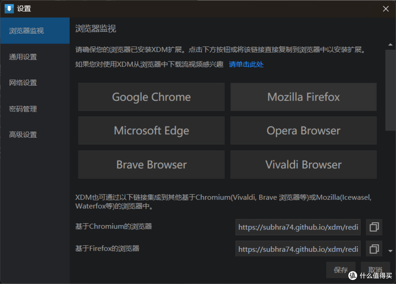The image size is (396, 284).
Task: Install the Vivaldi Browser extension
Action: click(x=303, y=164)
